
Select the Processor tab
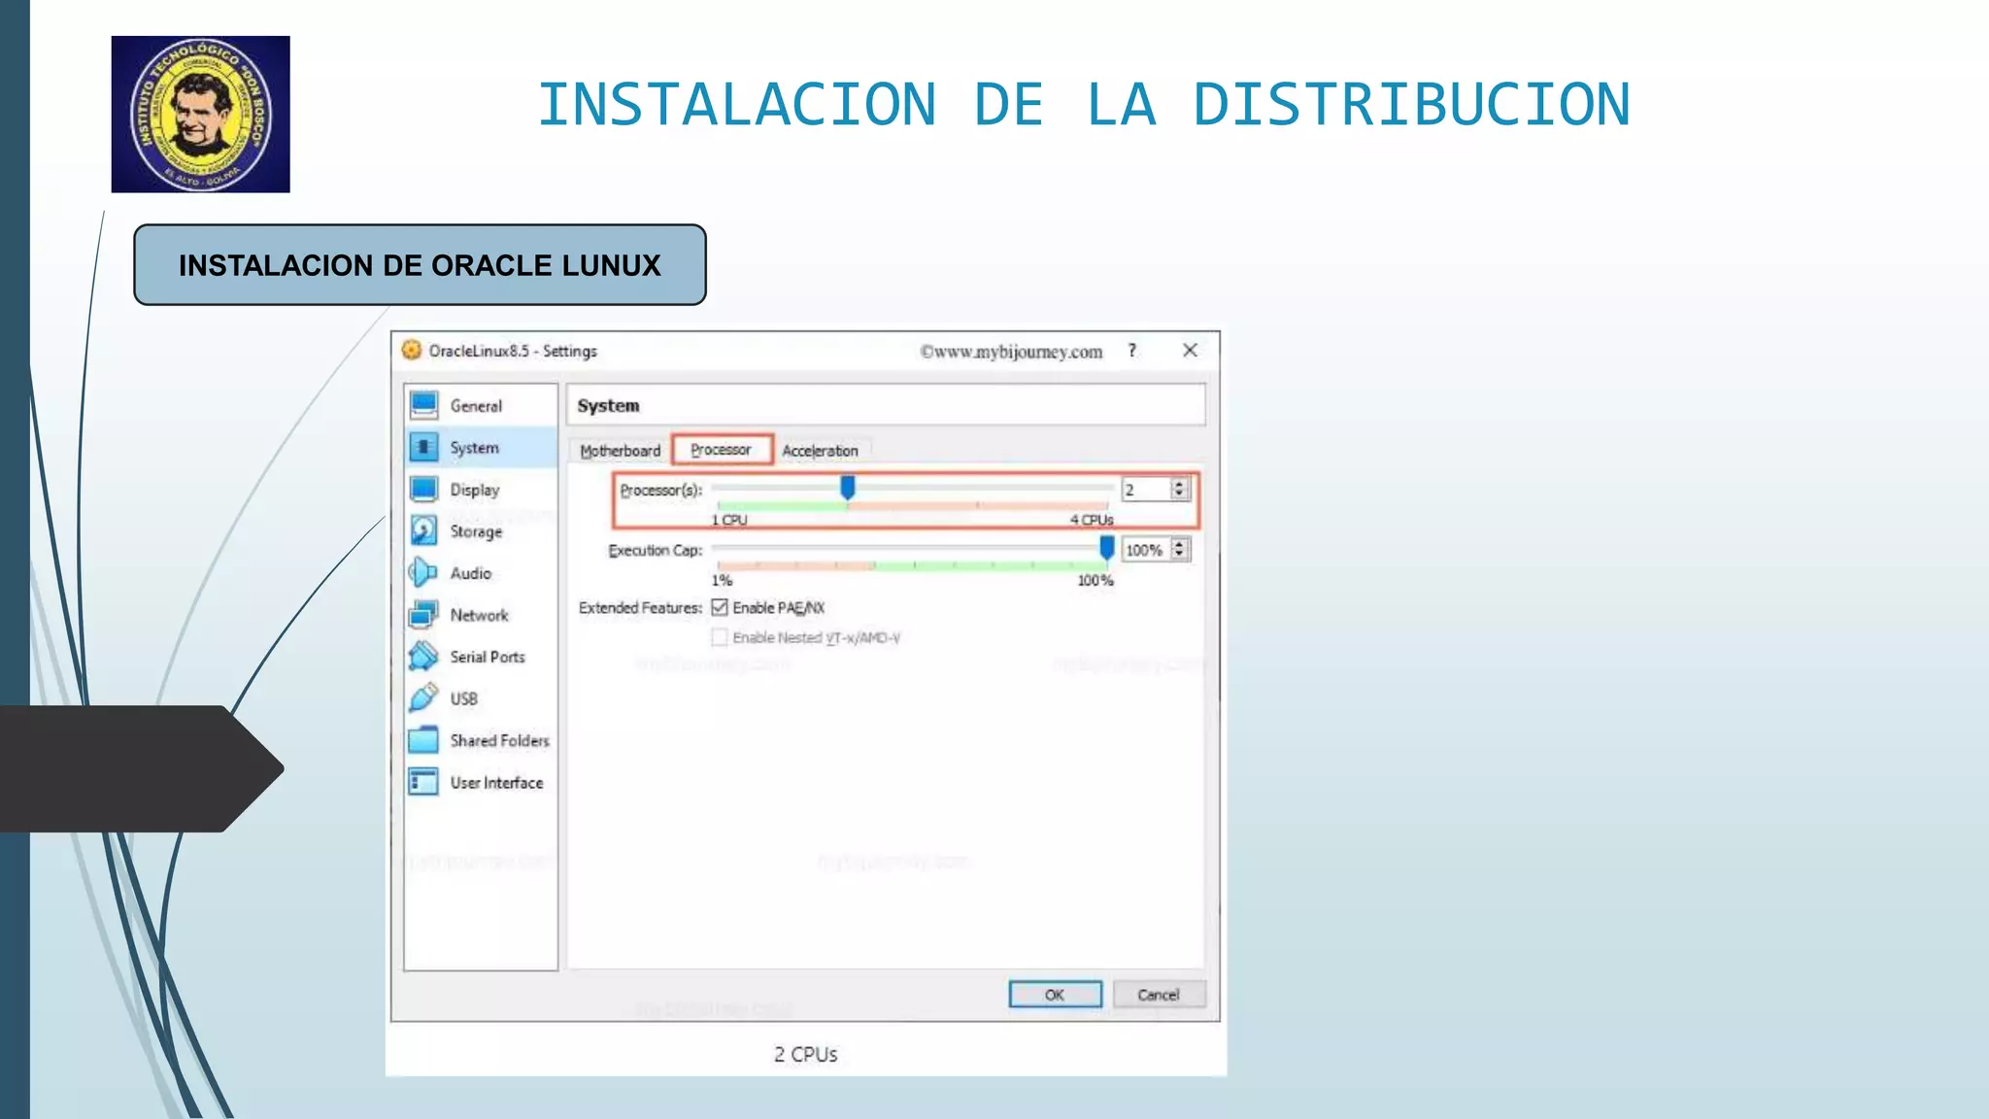[722, 450]
